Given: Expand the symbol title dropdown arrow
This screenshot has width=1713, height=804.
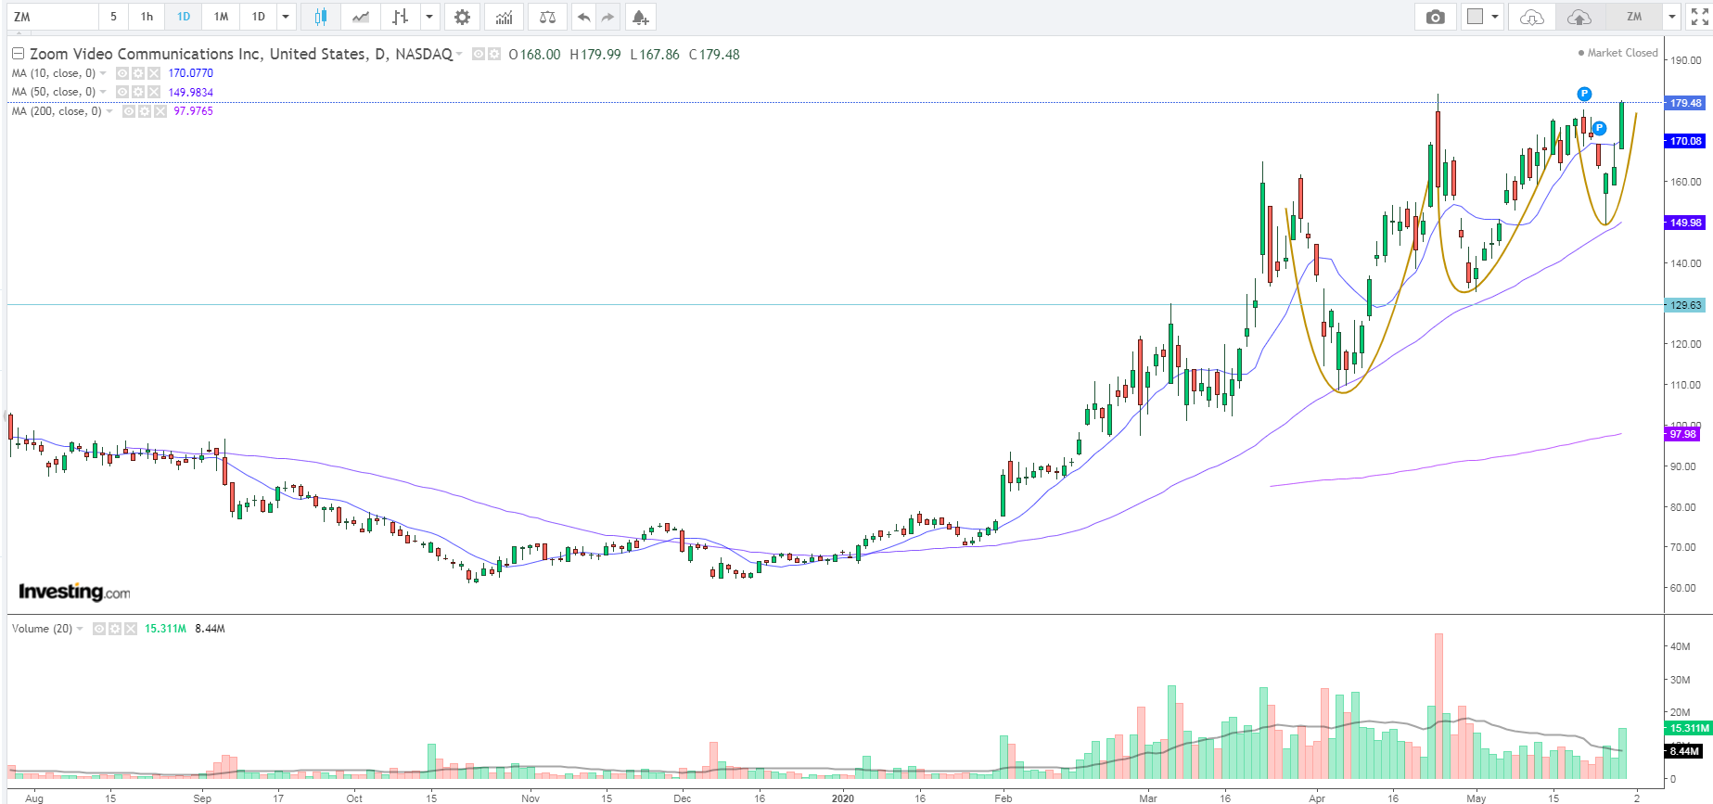Looking at the screenshot, I should coord(459,54).
